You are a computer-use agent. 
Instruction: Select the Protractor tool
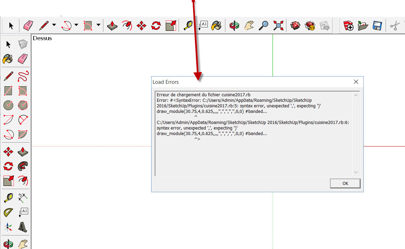[x=8, y=212]
